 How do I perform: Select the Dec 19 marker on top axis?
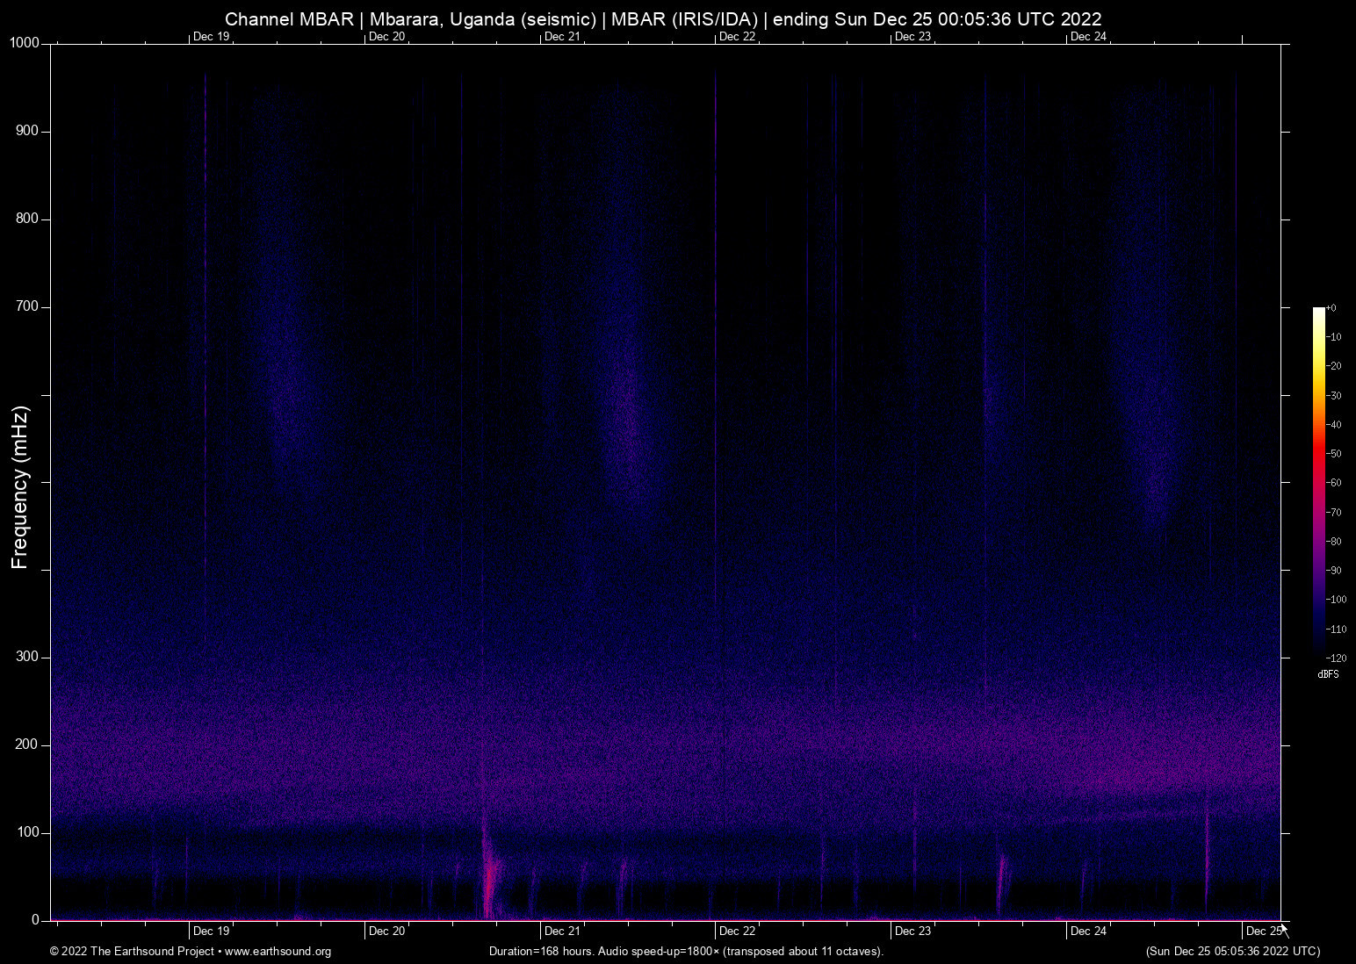[211, 37]
